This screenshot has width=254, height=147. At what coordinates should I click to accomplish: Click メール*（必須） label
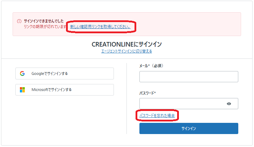(x=152, y=66)
